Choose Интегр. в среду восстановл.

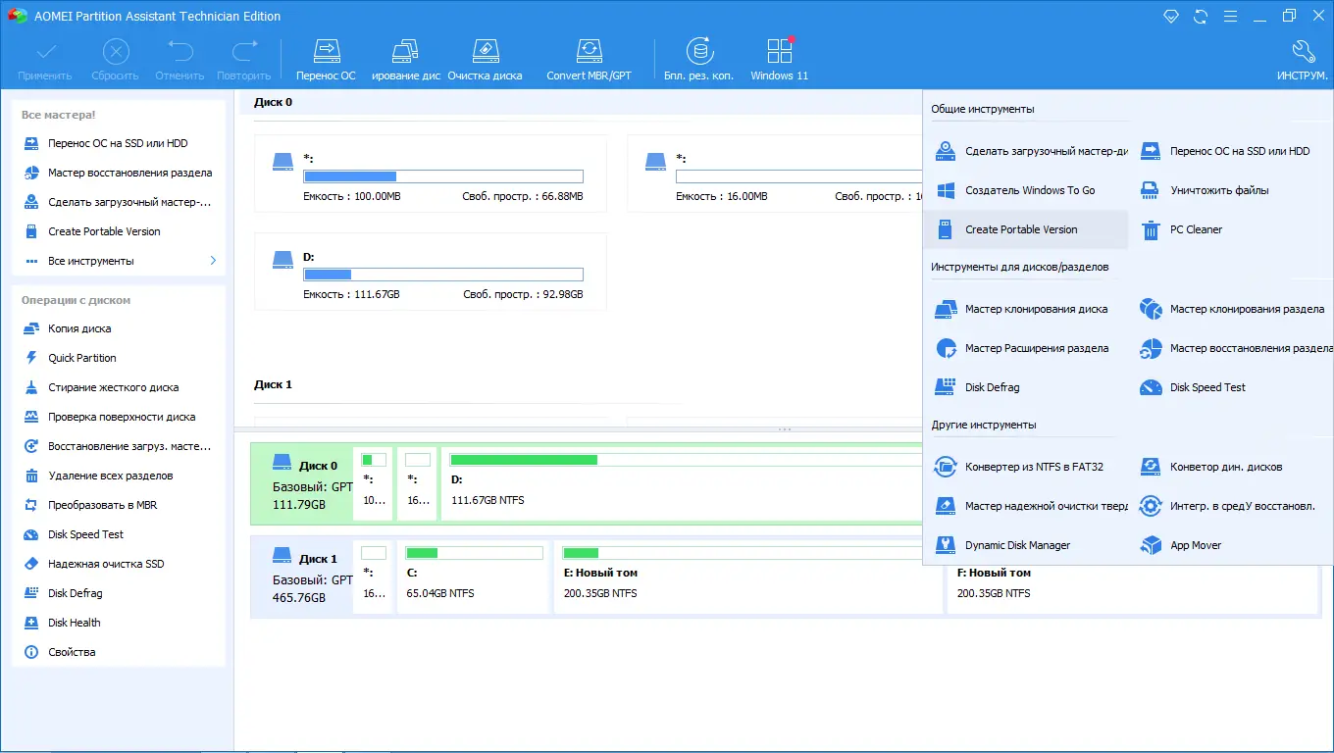[1231, 506]
